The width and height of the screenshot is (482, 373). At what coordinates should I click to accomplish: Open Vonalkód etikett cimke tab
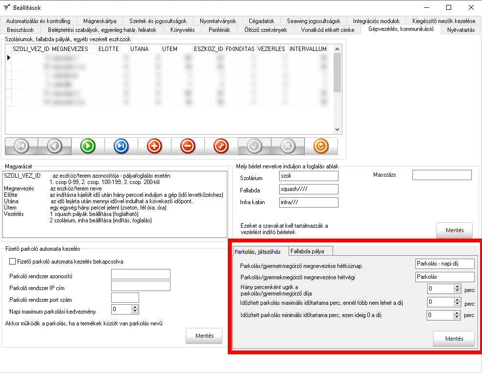[x=328, y=30]
